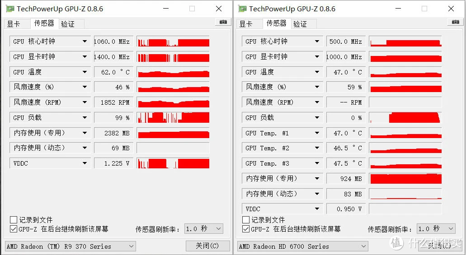Close the right GPU-Z window

click(x=451, y=9)
